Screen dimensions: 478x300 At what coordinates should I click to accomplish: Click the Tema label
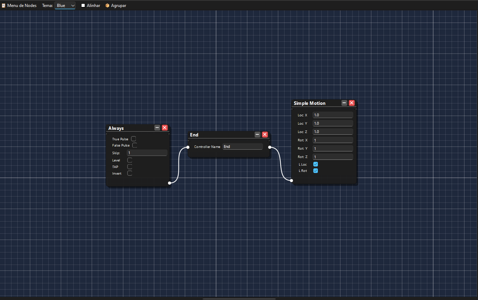tap(48, 6)
